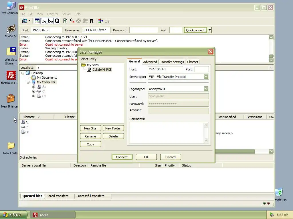Click the OK button
Image resolution: width=293 pixels, height=219 pixels.
coord(146,157)
